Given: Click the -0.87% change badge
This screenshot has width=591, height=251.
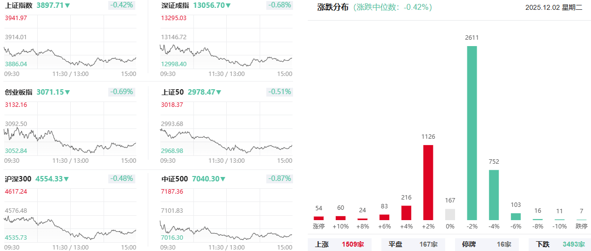Looking at the screenshot, I should [279, 178].
